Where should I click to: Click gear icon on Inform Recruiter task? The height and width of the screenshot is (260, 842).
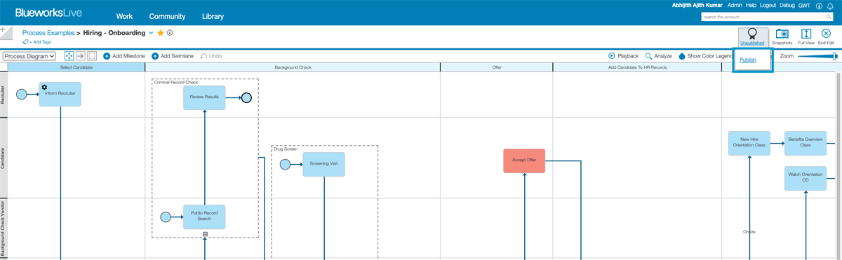[44, 87]
